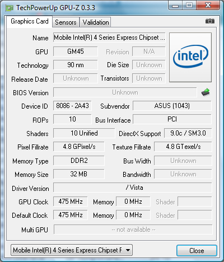
Task: Open the Validation tab
Action: (96, 22)
